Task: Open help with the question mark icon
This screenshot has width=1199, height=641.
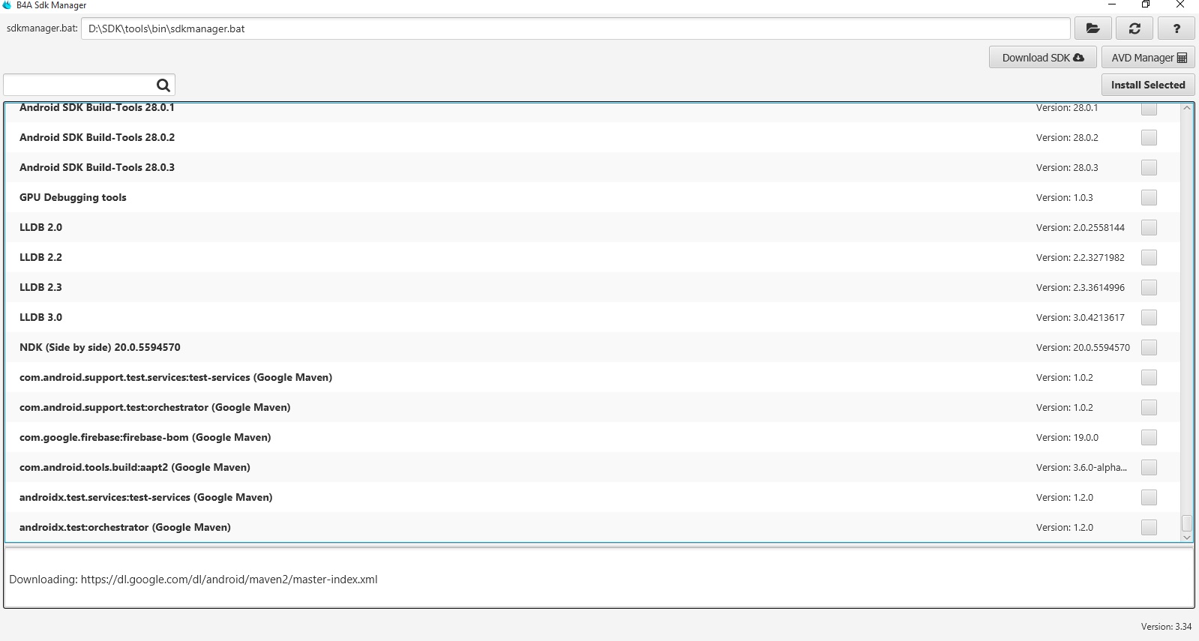Action: click(1177, 28)
